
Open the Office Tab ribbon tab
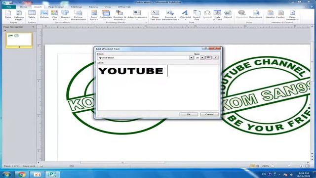click(x=124, y=7)
